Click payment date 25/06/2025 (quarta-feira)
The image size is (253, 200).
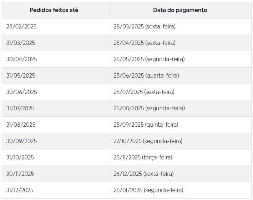[146, 75]
